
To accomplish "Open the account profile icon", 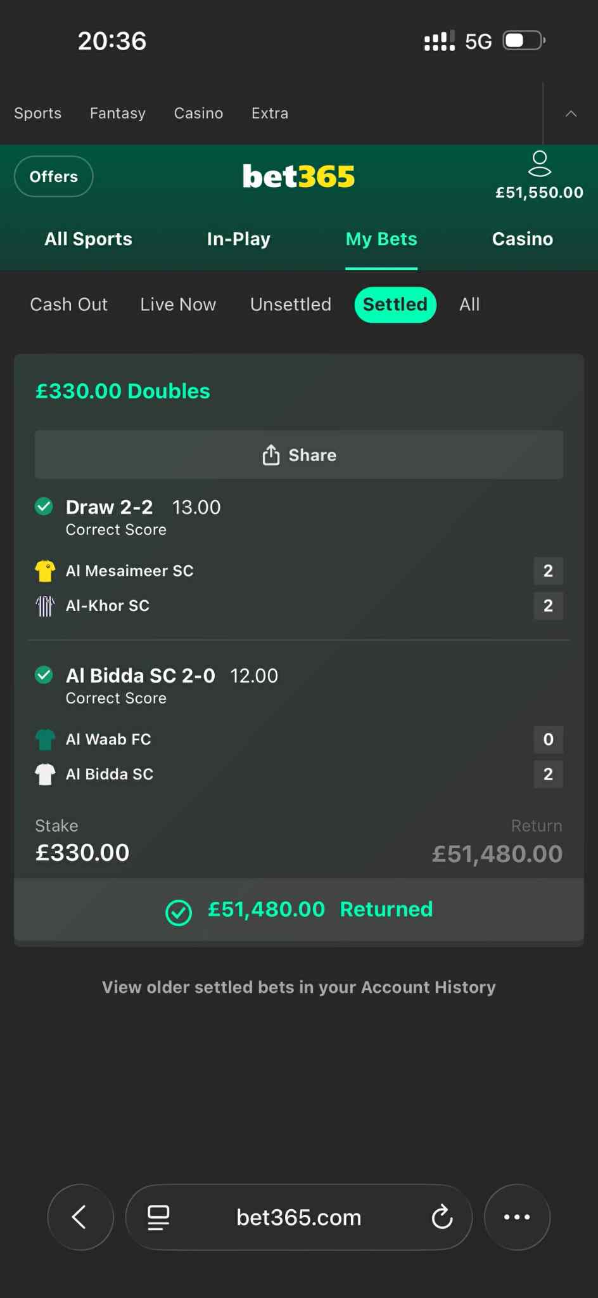I will click(x=539, y=164).
